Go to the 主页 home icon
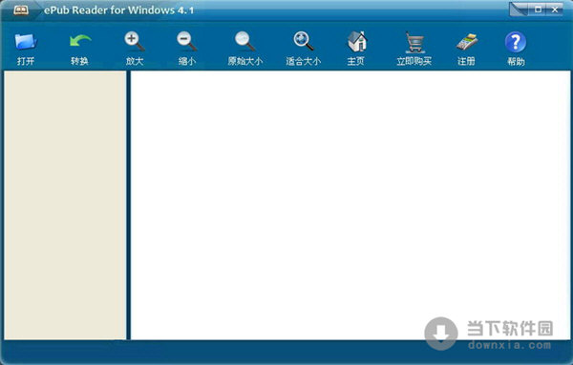This screenshot has width=573, height=365. [x=356, y=41]
